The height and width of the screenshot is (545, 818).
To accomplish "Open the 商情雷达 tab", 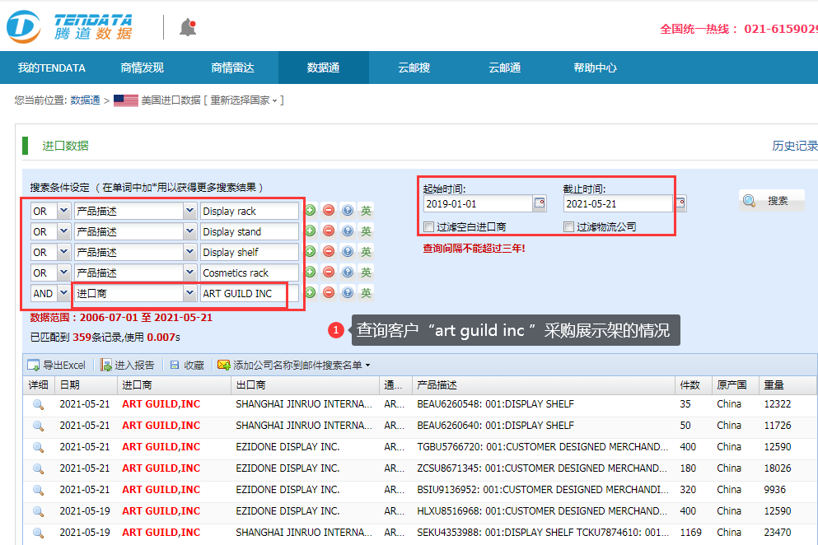I will point(232,68).
